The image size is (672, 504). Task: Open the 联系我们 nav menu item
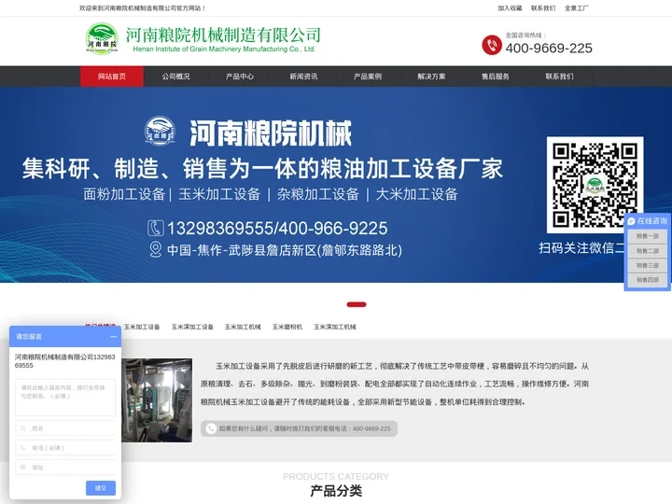pos(559,77)
